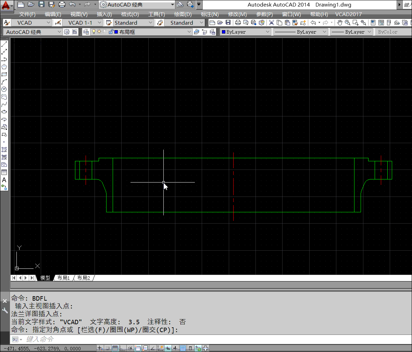Image resolution: width=412 pixels, height=352 pixels.
Task: Click the command line input field
Action: pyautogui.click(x=205, y=339)
